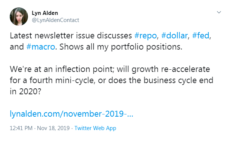227x142 pixels.
Task: Click the "We're at an inflection point" phrase
Action: 62,69
